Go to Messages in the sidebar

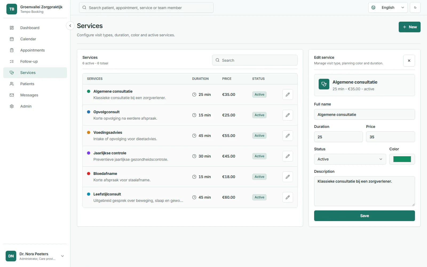(35, 95)
